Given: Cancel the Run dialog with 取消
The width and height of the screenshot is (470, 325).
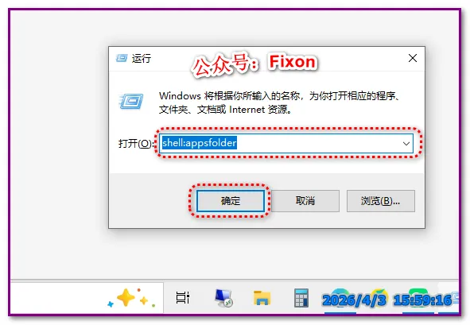Looking at the screenshot, I should pyautogui.click(x=305, y=201).
